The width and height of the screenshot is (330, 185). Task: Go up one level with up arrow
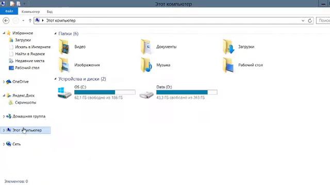point(30,21)
